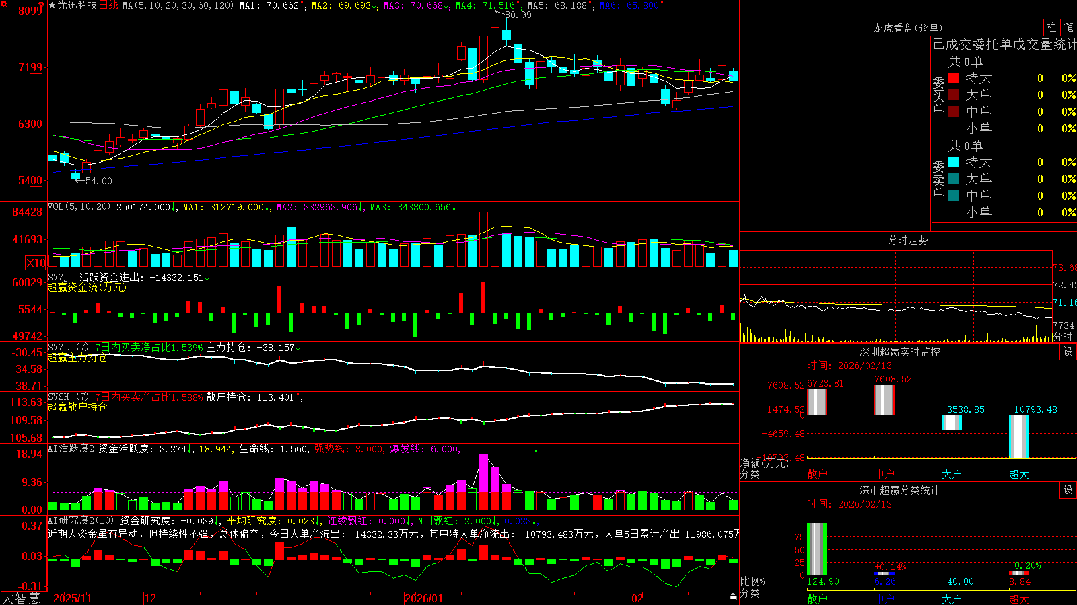
Task: Click teal 大单 swatch in 委卖单
Action: (953, 179)
